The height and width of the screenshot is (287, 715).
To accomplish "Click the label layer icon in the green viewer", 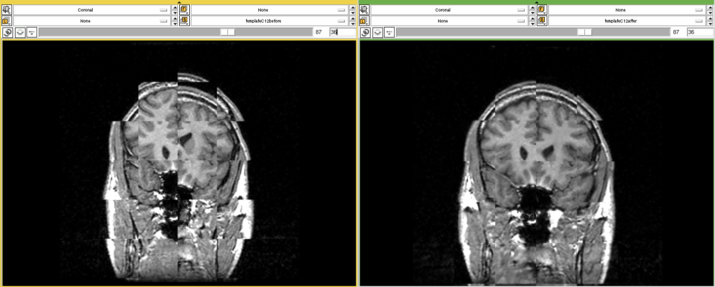I will tap(365, 21).
